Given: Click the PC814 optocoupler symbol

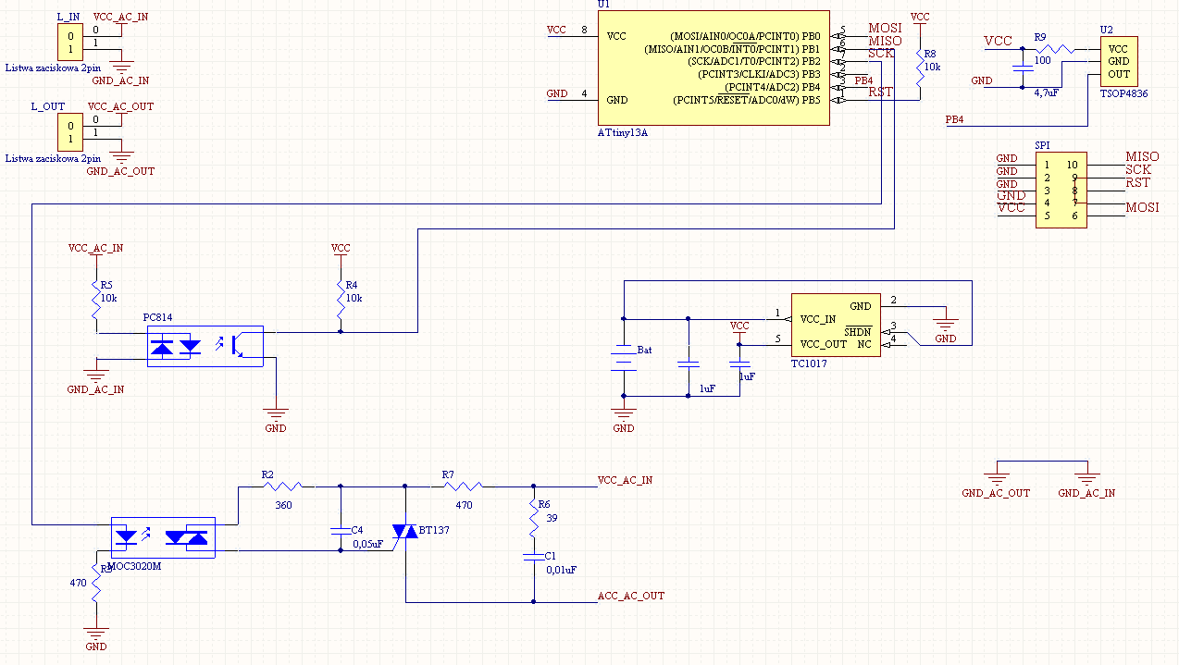Looking at the screenshot, I should tap(205, 346).
